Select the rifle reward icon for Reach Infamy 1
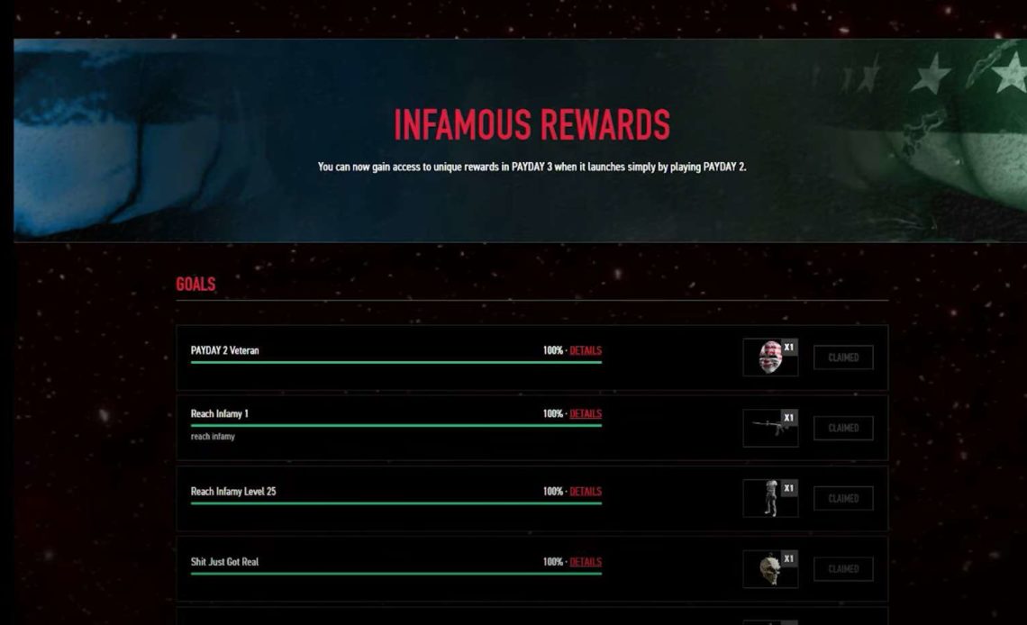1027x625 pixels. click(770, 428)
